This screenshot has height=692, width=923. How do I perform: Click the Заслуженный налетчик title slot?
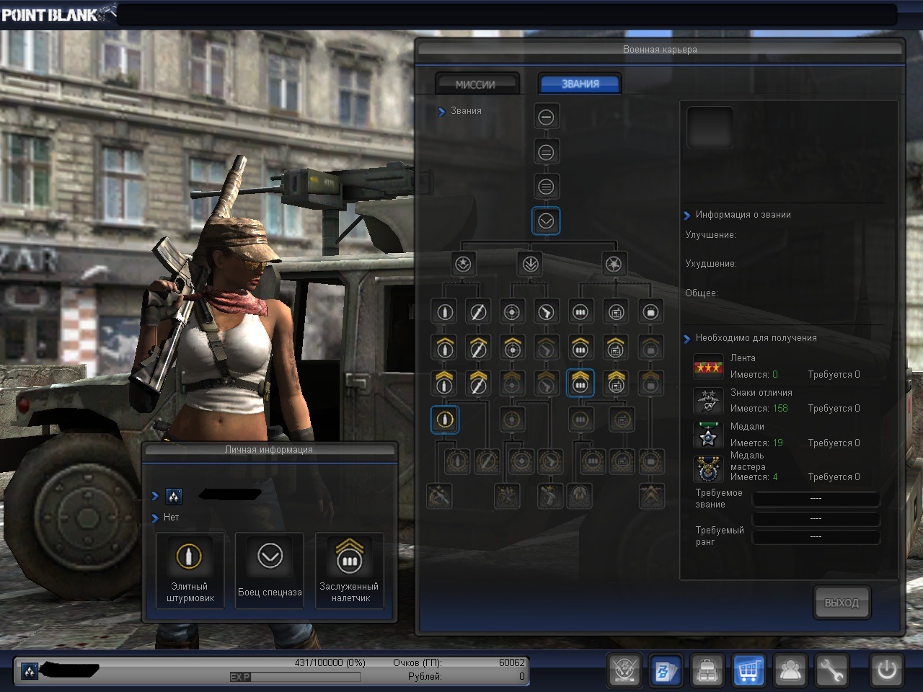(x=350, y=570)
